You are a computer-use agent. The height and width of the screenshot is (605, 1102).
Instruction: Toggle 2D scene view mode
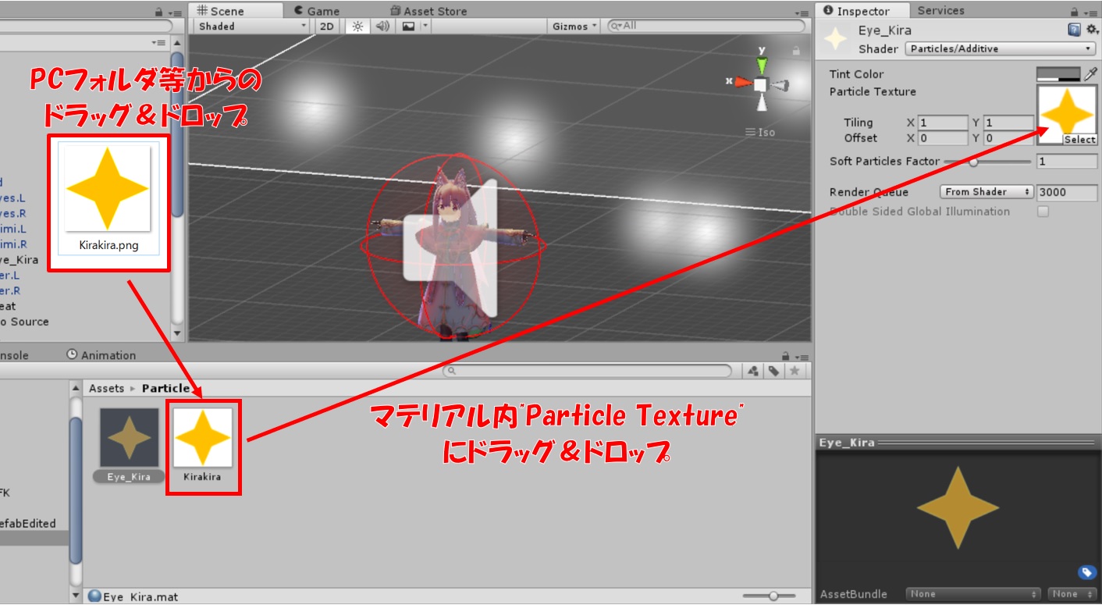coord(327,26)
